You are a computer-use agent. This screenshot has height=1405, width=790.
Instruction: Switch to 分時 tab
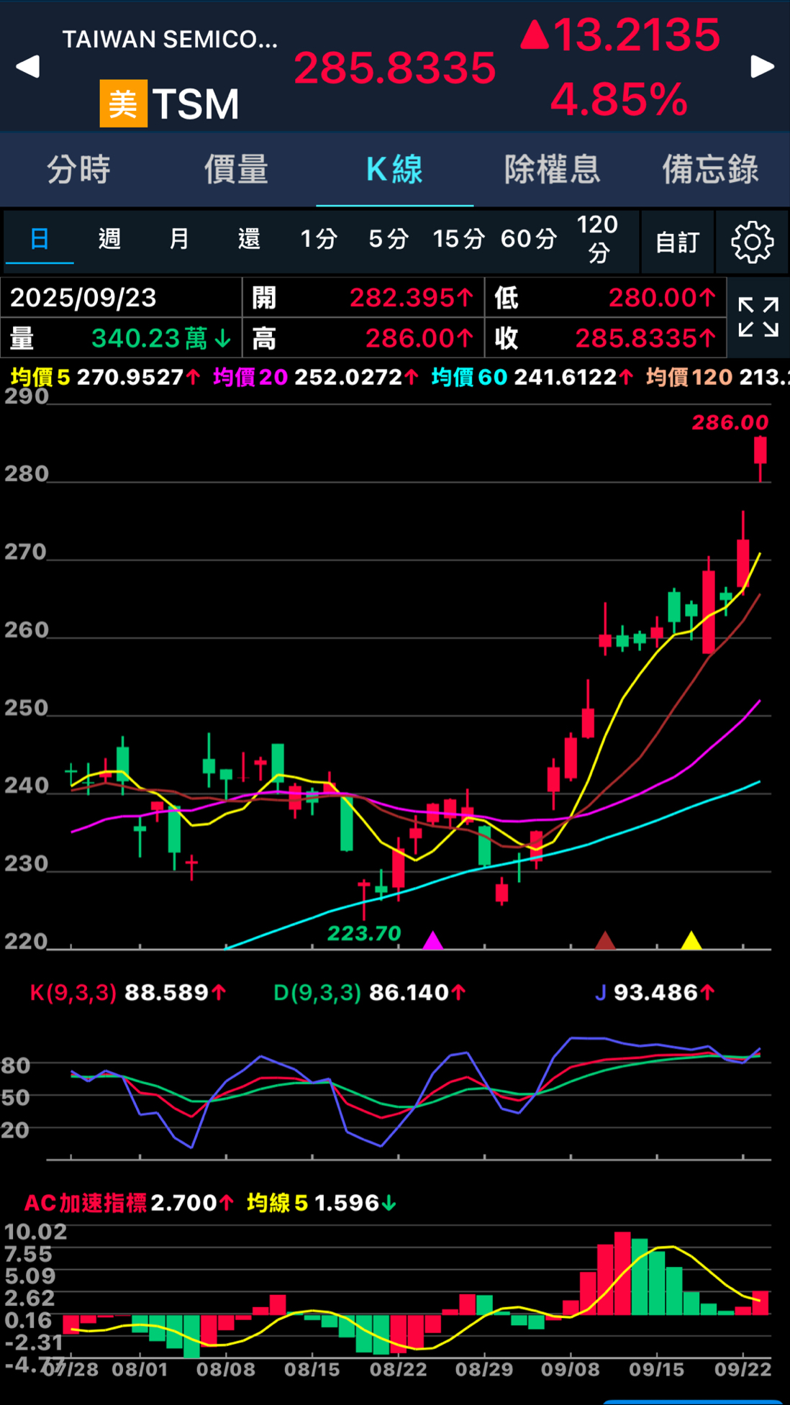pos(79,170)
